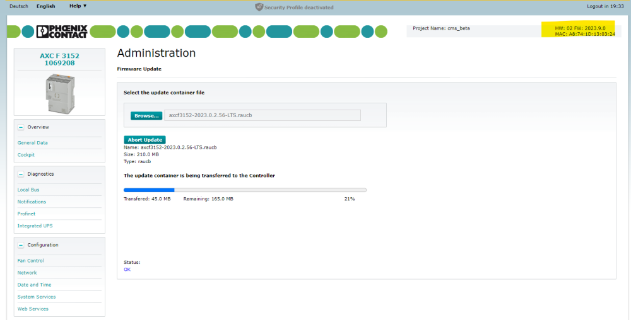The width and height of the screenshot is (631, 320).
Task: Click the security profile shield icon
Action: (259, 7)
